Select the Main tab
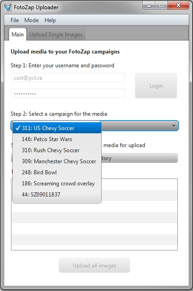Viewport: 193px width, 291px height. (17, 35)
